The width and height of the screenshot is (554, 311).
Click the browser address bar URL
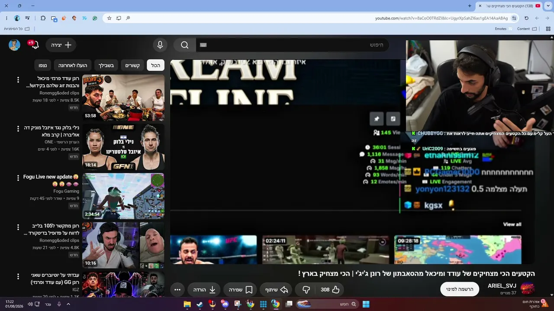pyautogui.click(x=441, y=18)
